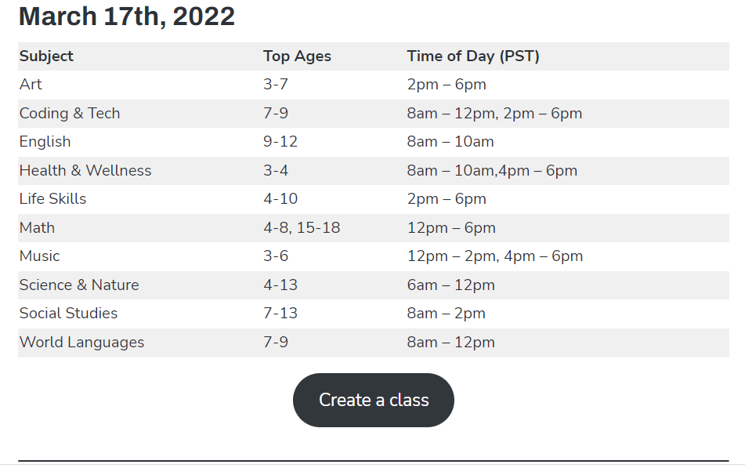Click the Create a class button
The width and height of the screenshot is (745, 468).
(x=374, y=400)
